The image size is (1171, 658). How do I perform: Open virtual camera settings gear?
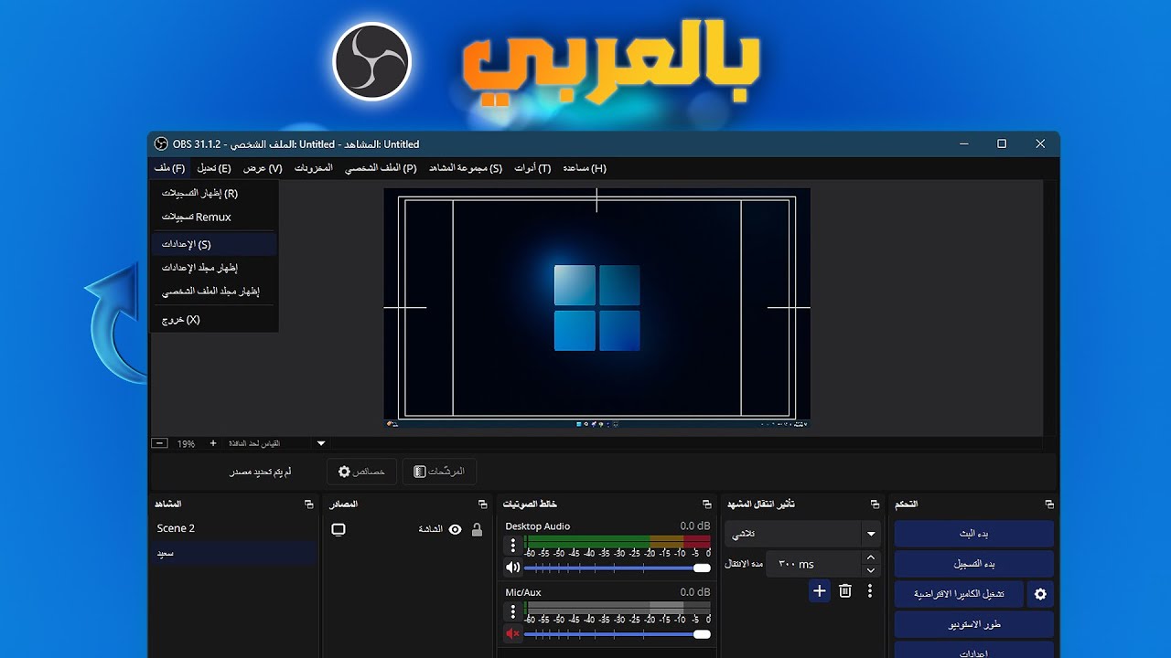1040,594
